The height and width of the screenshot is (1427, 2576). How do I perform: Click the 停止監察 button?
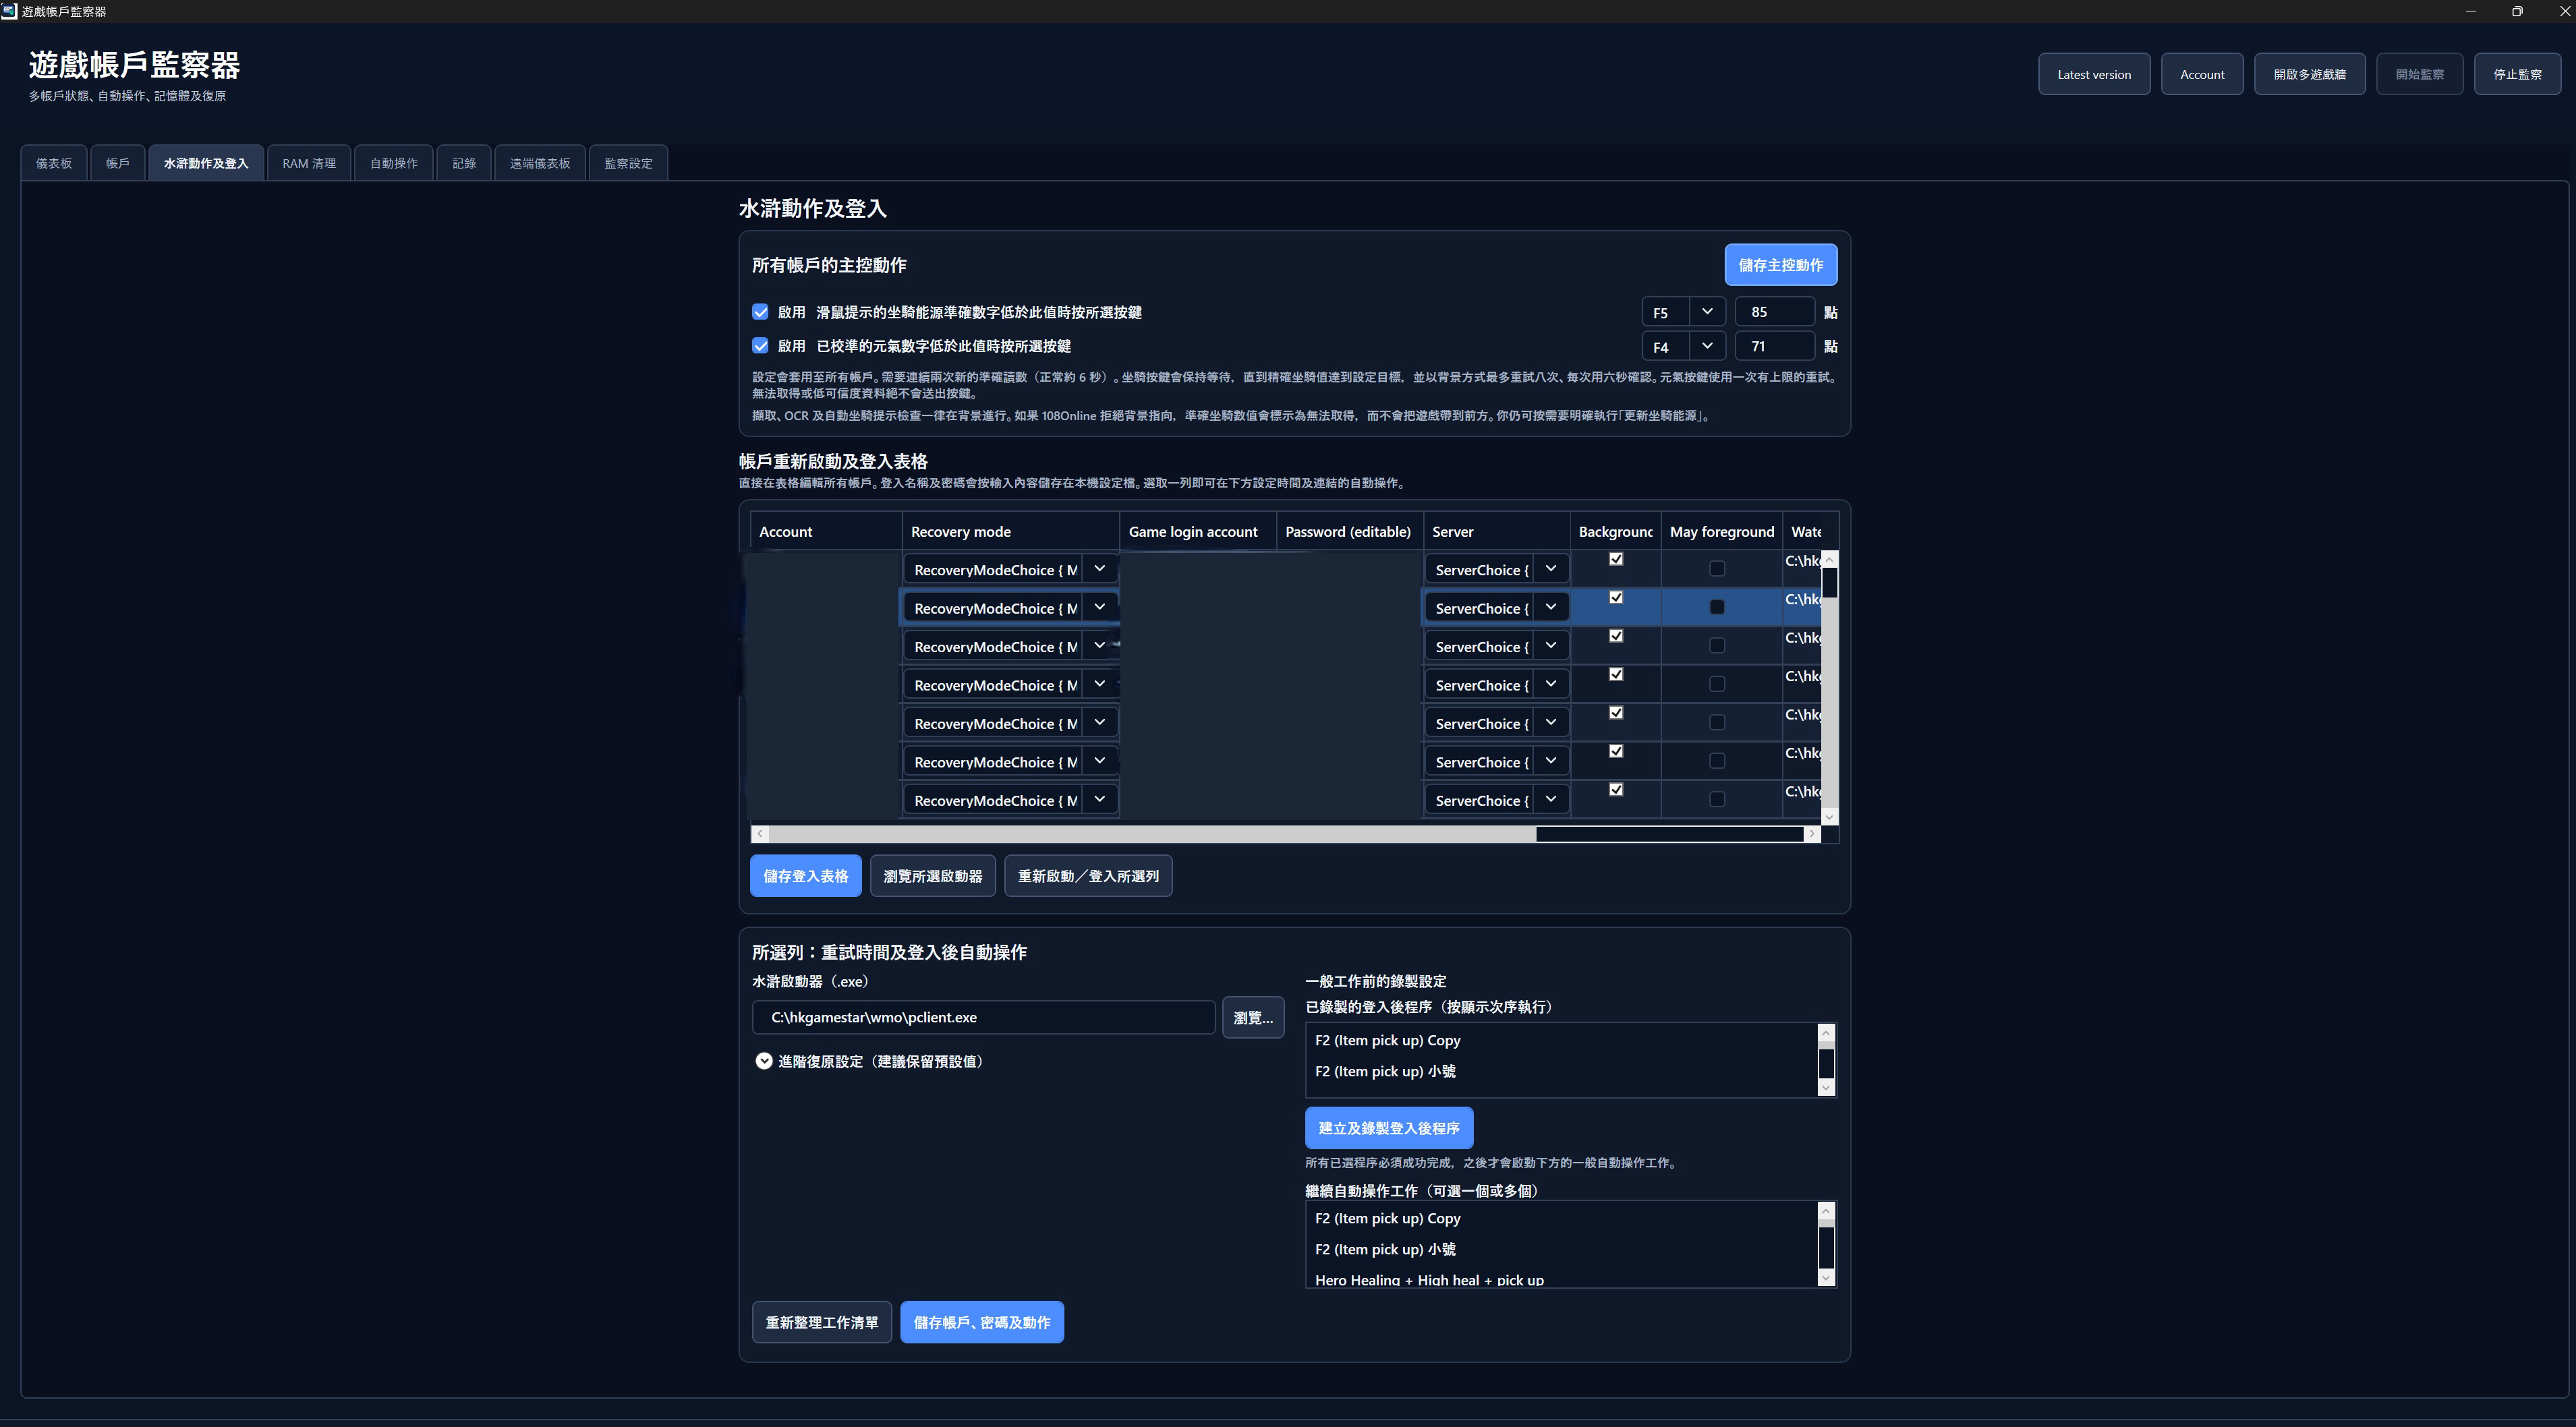pyautogui.click(x=2517, y=74)
